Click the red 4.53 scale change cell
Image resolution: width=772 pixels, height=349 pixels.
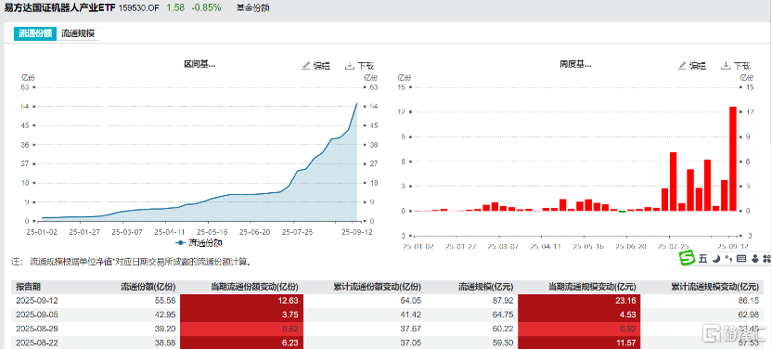(x=579, y=315)
